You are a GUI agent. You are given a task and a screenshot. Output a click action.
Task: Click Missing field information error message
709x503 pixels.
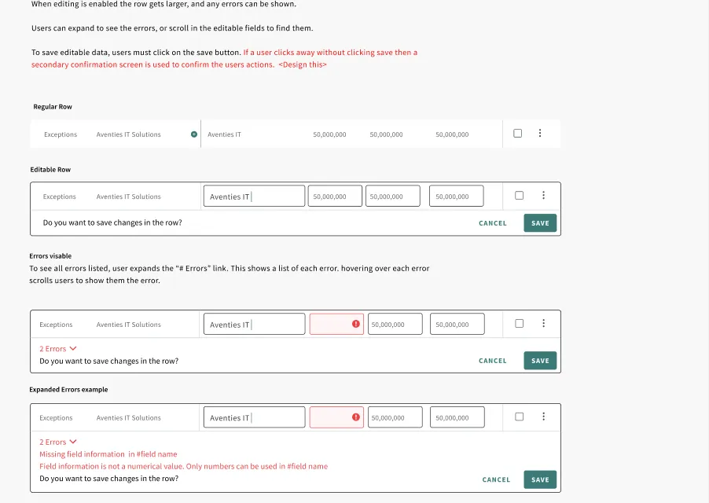coord(108,453)
